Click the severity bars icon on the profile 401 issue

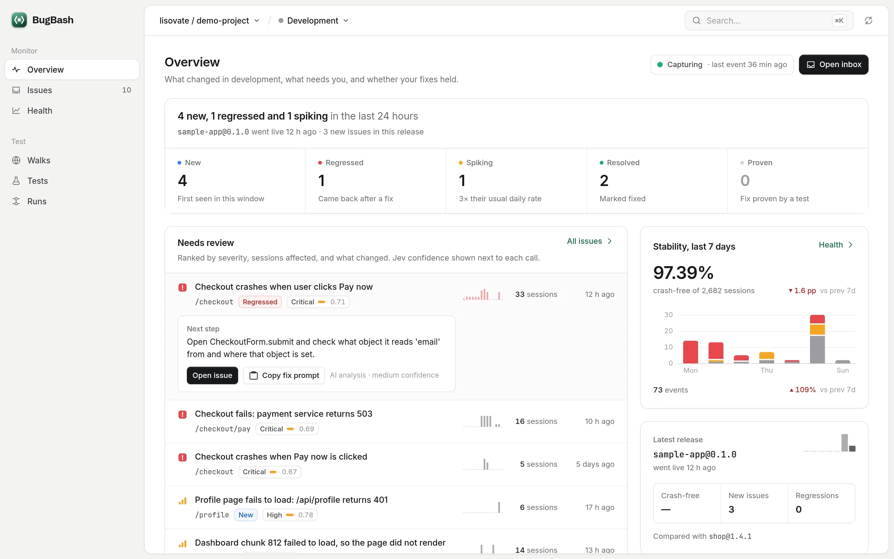point(183,501)
